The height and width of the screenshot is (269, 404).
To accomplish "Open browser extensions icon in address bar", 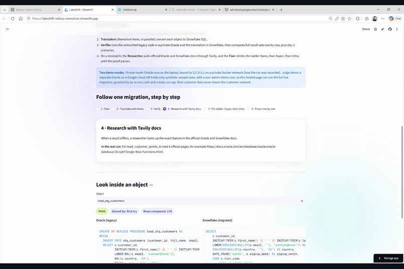I will (x=343, y=19).
